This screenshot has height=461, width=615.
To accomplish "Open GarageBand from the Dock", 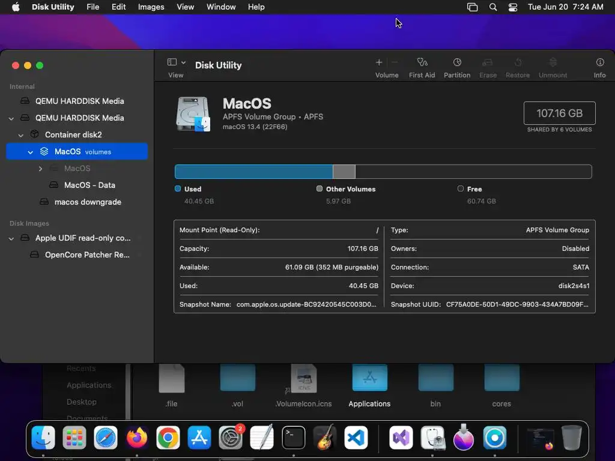I will tap(325, 438).
